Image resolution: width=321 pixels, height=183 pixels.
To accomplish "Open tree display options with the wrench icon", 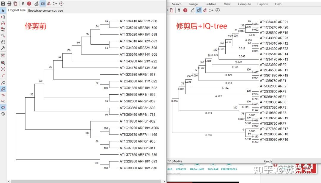I will pyautogui.click(x=23, y=3).
